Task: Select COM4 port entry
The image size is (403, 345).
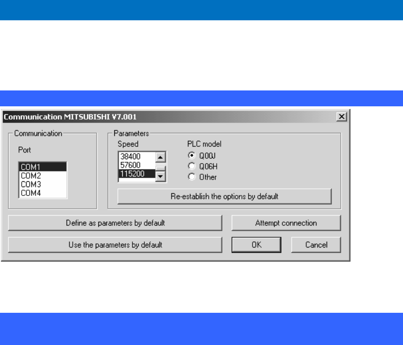Action: [x=43, y=193]
